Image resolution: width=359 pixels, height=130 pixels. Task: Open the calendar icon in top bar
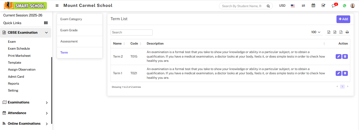coord(313,6)
